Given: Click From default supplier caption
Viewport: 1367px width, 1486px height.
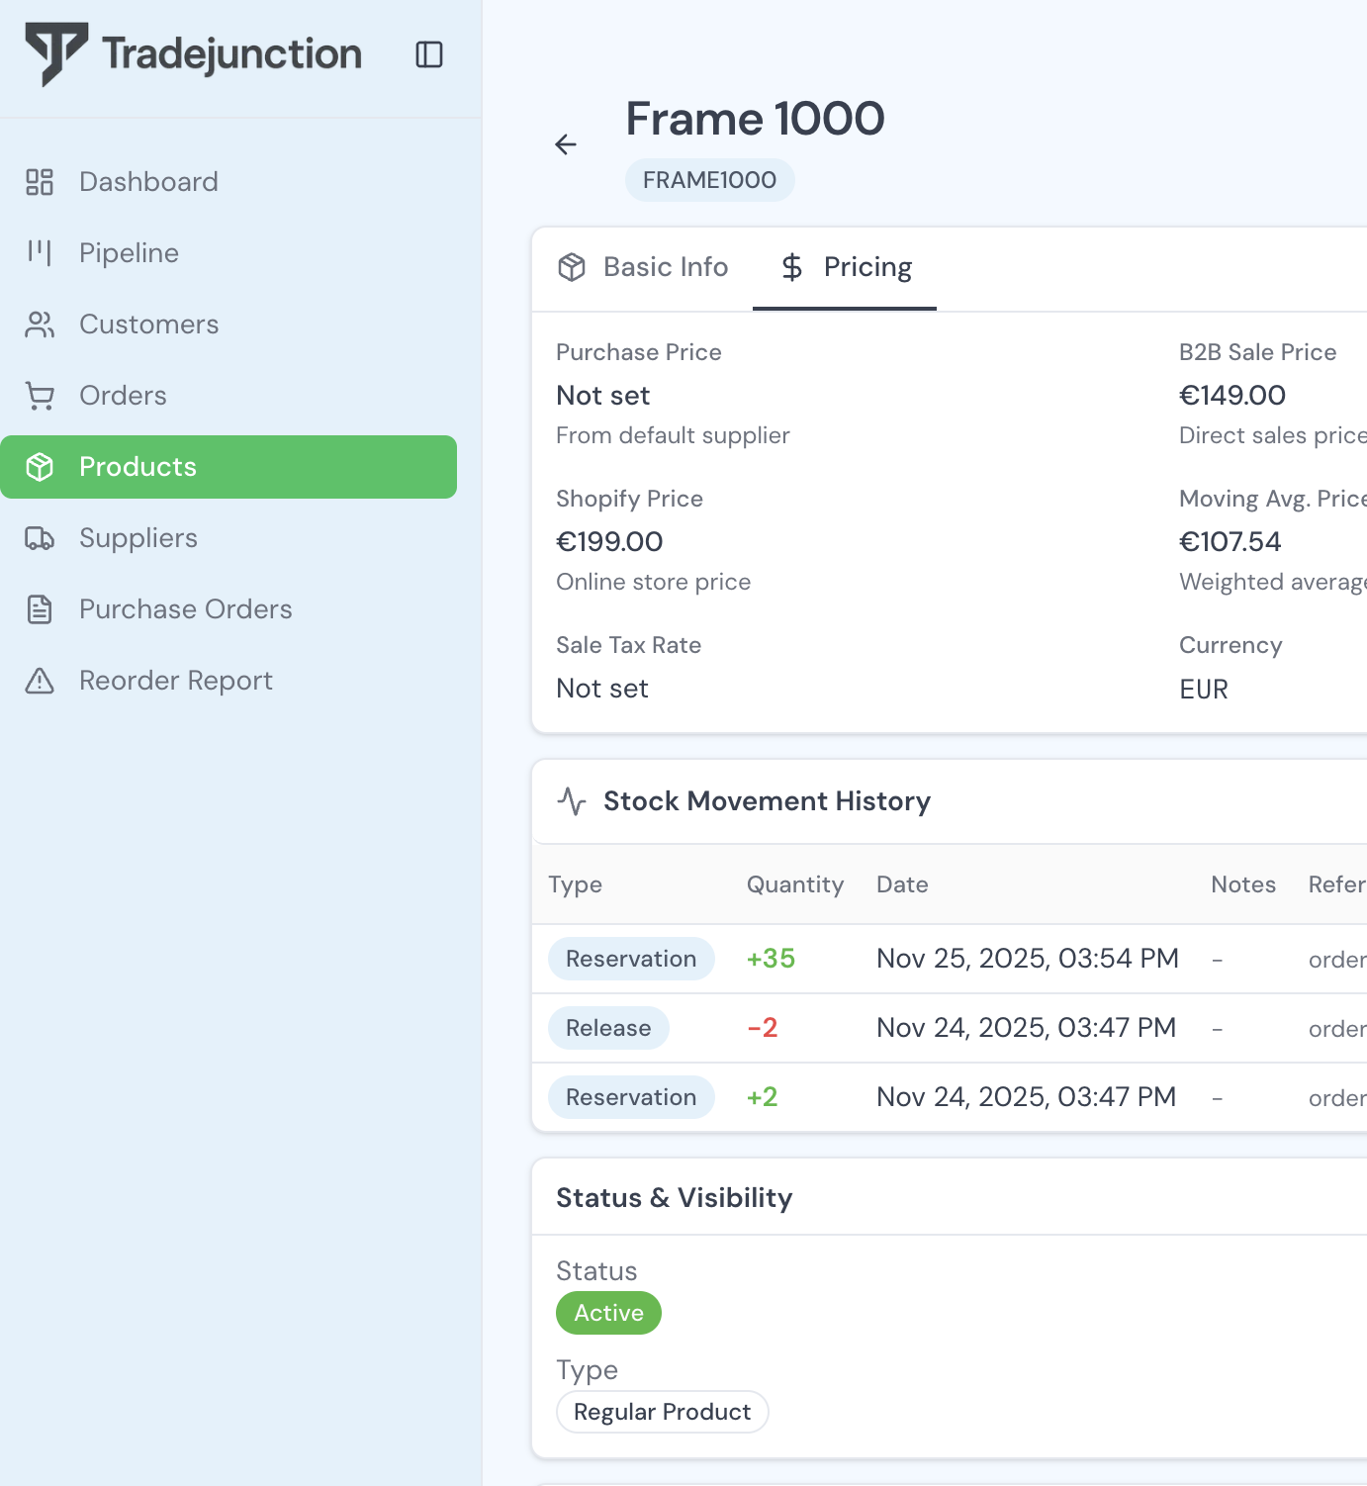Looking at the screenshot, I should coord(673,435).
